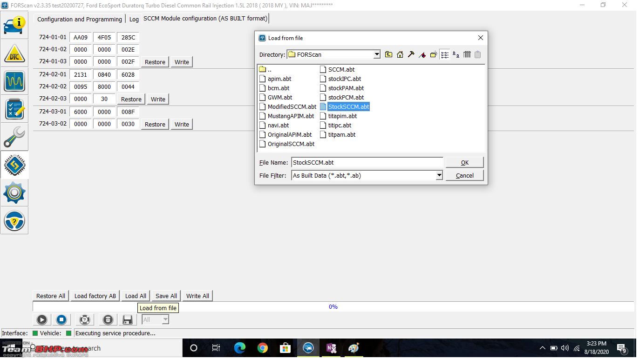
Task: Click the floppy disk save icon
Action: pyautogui.click(x=128, y=320)
